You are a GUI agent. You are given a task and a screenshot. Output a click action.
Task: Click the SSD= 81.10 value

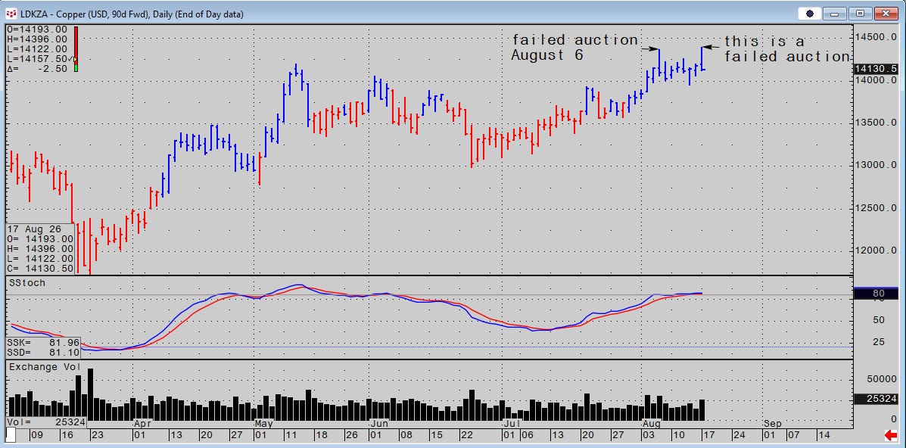click(x=43, y=352)
